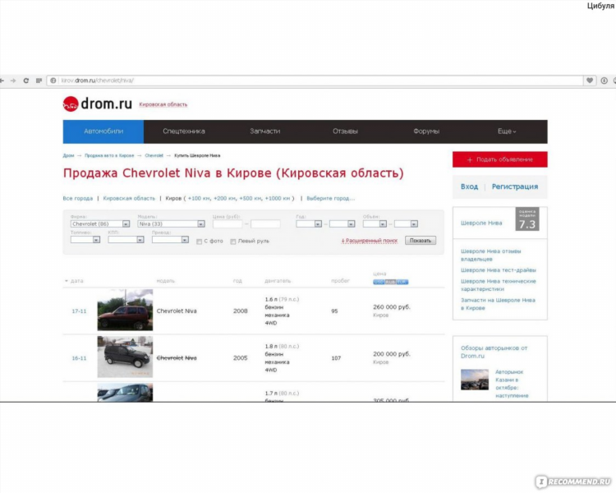
Task: Switch price currency to USD
Action: pyautogui.click(x=379, y=282)
